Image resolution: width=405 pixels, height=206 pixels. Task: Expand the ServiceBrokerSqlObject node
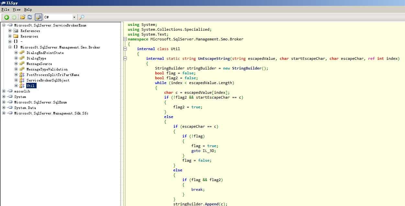(x=16, y=80)
